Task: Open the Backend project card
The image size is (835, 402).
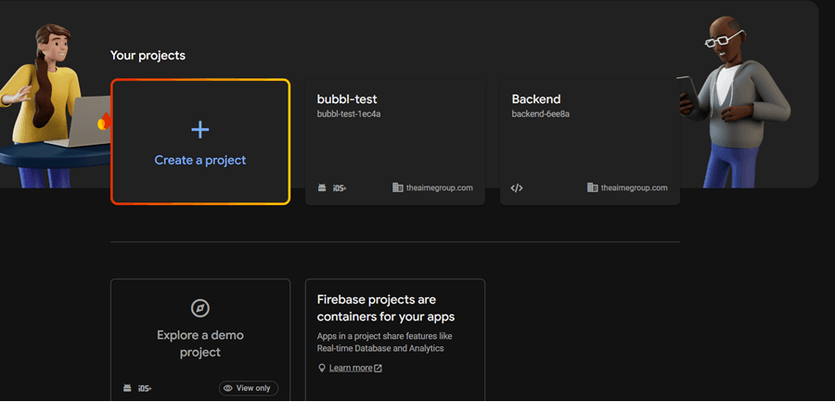Action: [x=590, y=142]
